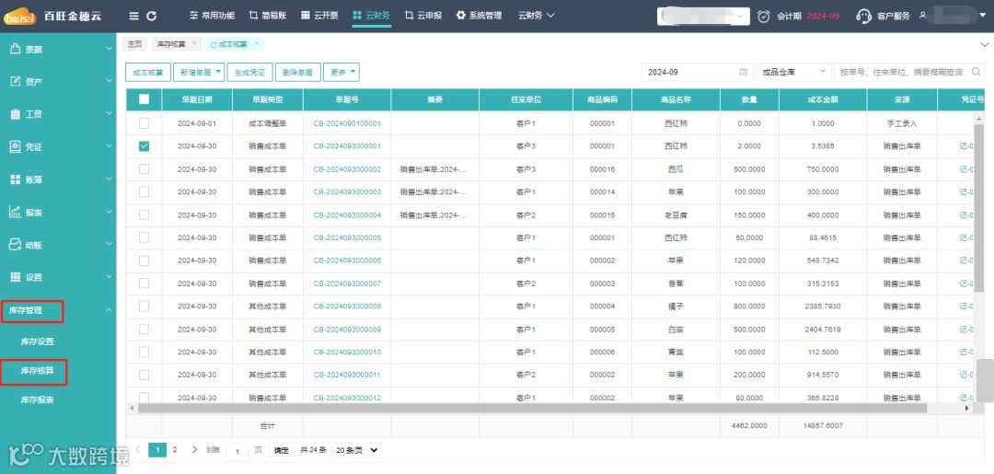This screenshot has height=474, width=994.
Task: Open document link CB-2024093000008
Action: pyautogui.click(x=347, y=306)
